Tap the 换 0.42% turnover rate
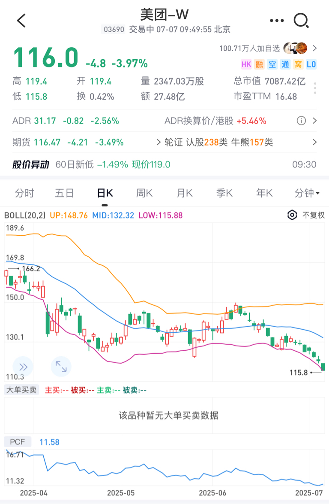Viewport: 329px width, 504px height. coord(102,97)
